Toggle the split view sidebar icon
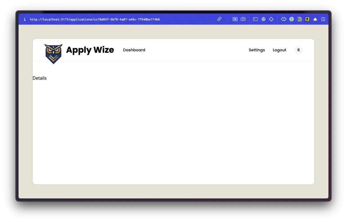The height and width of the screenshot is (222, 347). [323, 19]
